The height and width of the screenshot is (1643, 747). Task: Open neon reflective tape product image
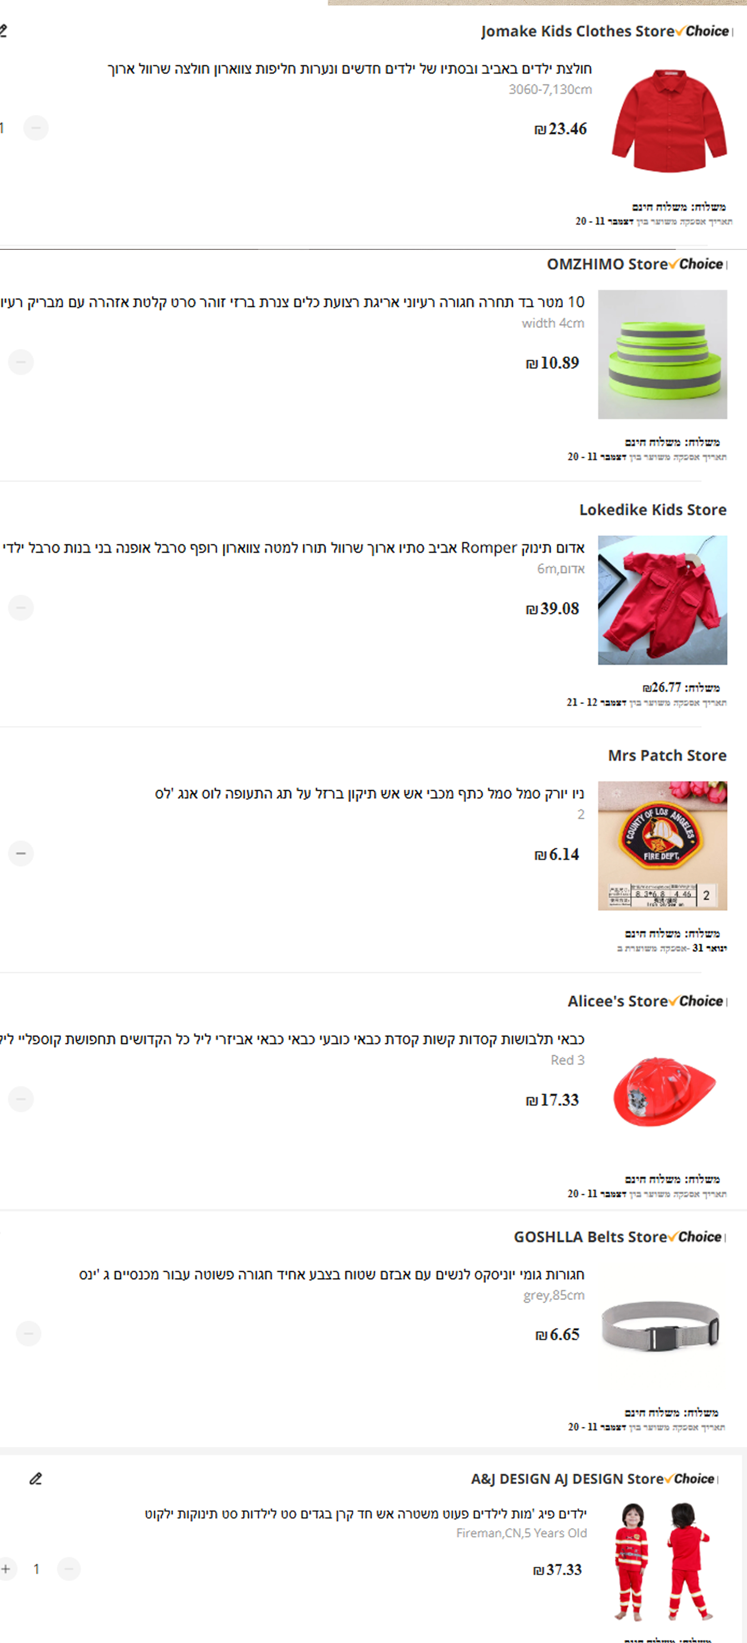point(662,355)
